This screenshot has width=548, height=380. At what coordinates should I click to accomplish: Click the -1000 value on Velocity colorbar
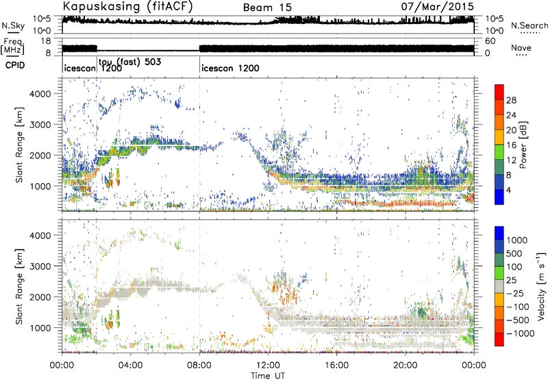[x=521, y=333]
